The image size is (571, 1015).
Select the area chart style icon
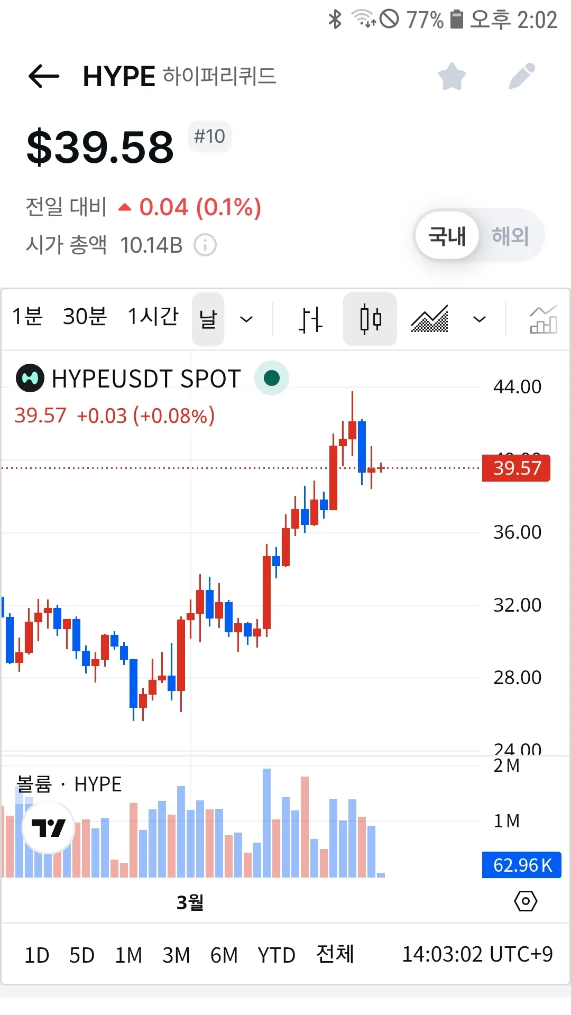(x=430, y=319)
